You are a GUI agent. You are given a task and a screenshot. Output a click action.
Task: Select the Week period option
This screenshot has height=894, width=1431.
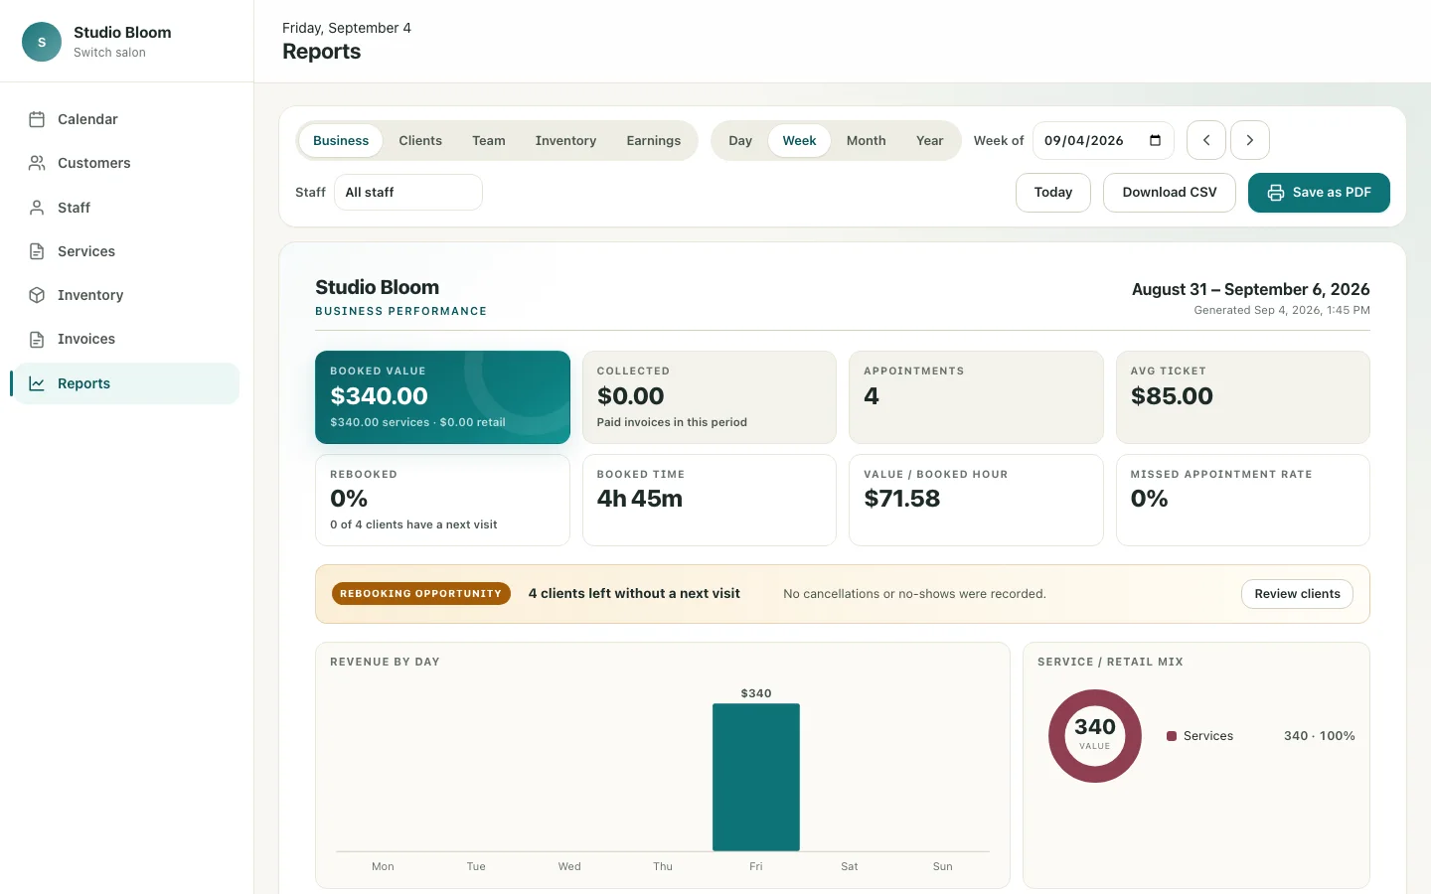pyautogui.click(x=799, y=141)
